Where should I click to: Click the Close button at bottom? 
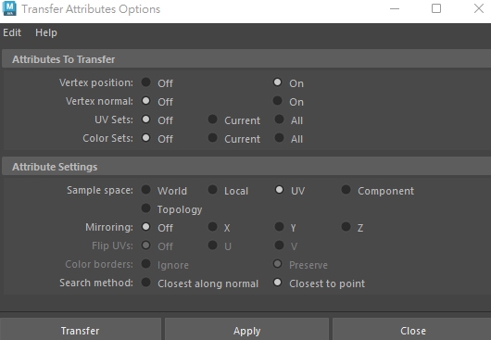point(412,331)
